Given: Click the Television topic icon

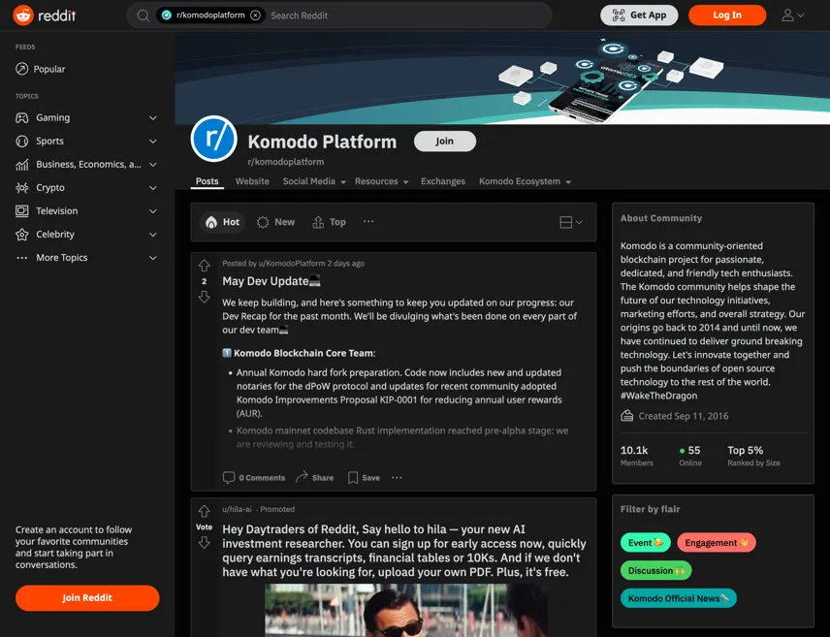Looking at the screenshot, I should coord(21,210).
